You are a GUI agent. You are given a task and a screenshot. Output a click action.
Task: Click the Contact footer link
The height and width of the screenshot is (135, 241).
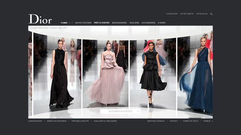174,121
